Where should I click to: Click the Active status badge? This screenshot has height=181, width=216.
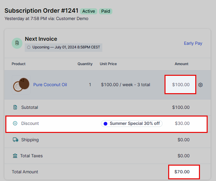(x=89, y=11)
